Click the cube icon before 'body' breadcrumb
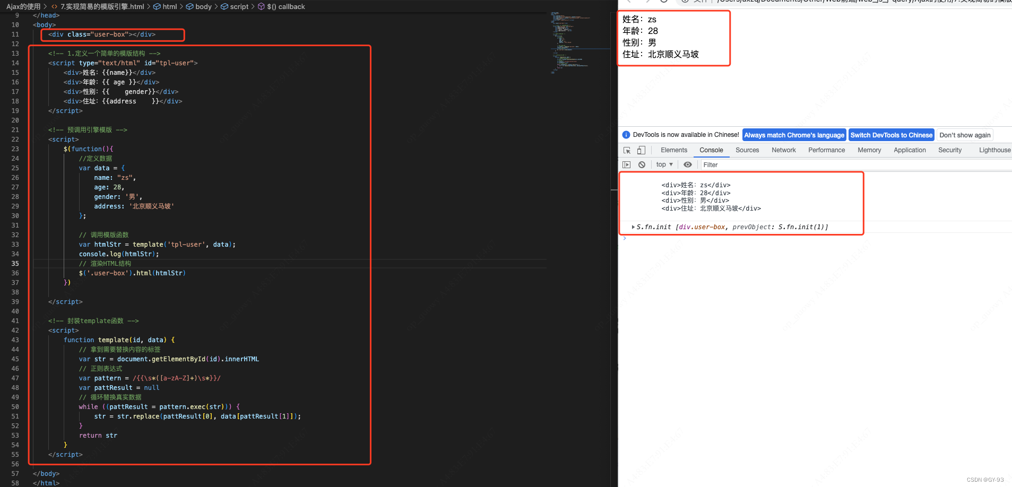1012x487 pixels. pyautogui.click(x=189, y=6)
